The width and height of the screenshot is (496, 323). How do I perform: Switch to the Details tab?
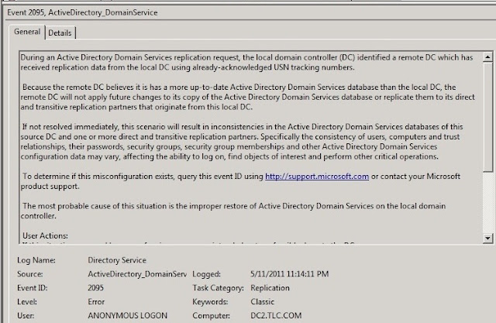pos(60,33)
